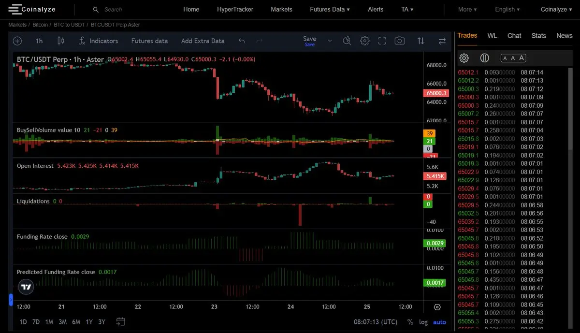The height and width of the screenshot is (333, 580).
Task: Switch to the News tab
Action: click(564, 36)
